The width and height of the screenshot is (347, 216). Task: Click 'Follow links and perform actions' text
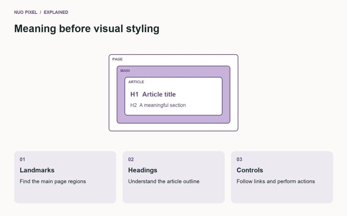coord(276,181)
